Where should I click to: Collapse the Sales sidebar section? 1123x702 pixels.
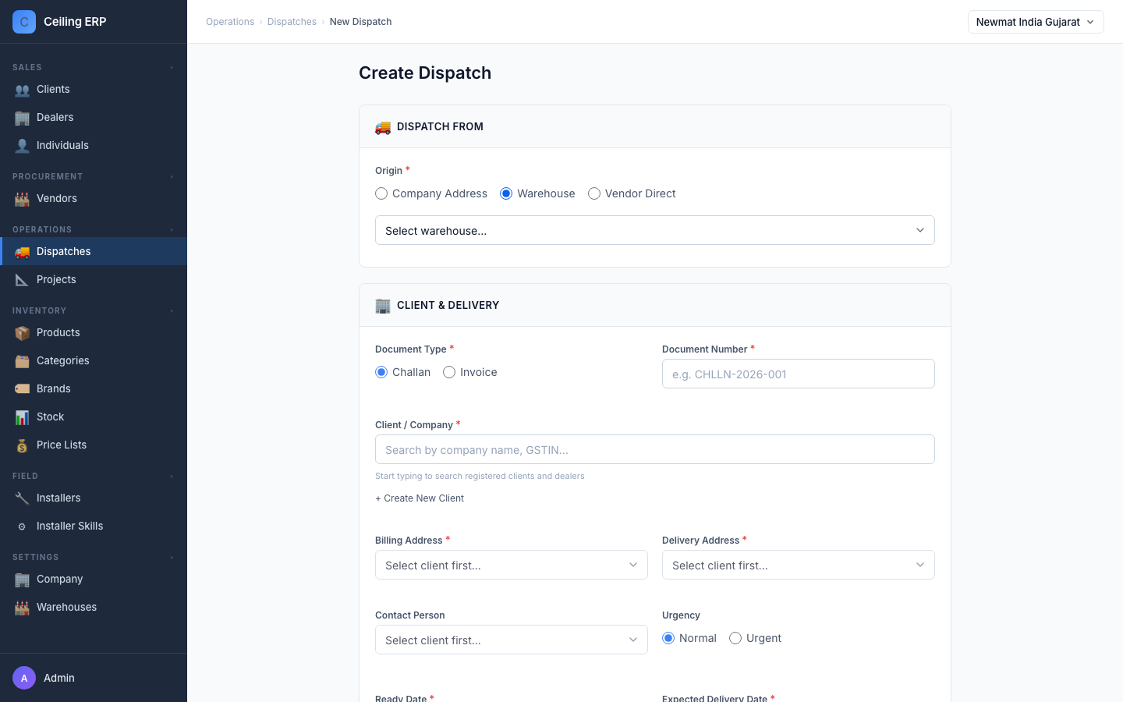pos(172,67)
